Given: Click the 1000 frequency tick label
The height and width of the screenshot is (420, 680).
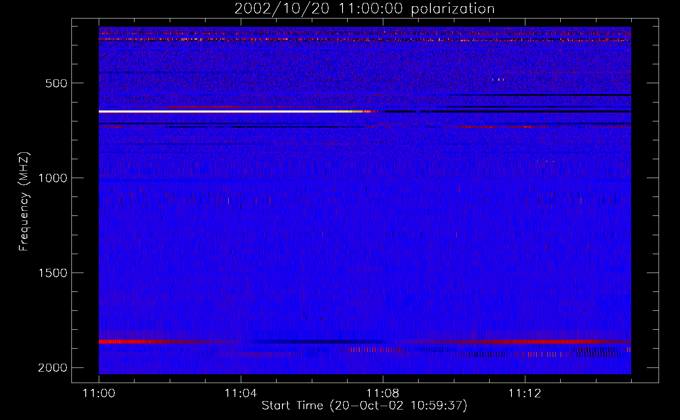Looking at the screenshot, I should [53, 178].
